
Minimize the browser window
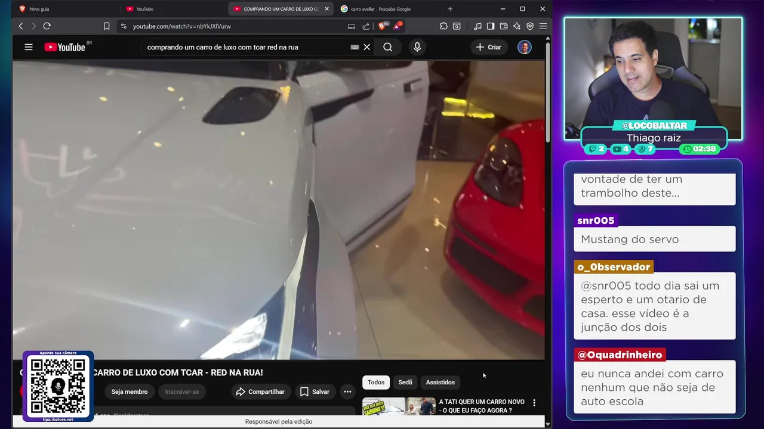pos(503,9)
